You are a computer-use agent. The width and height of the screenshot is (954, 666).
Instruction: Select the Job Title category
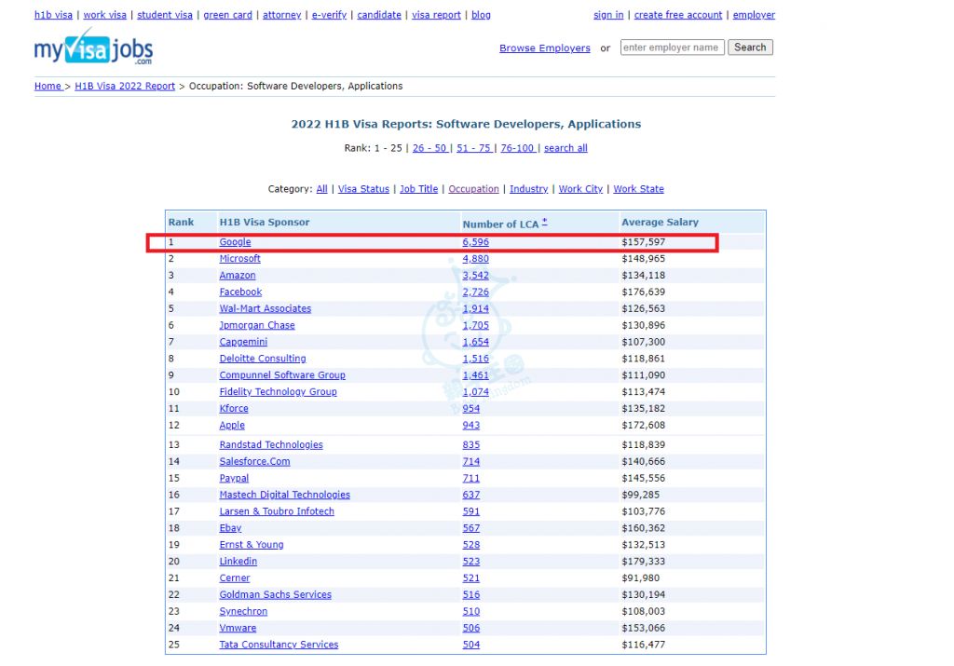[418, 188]
